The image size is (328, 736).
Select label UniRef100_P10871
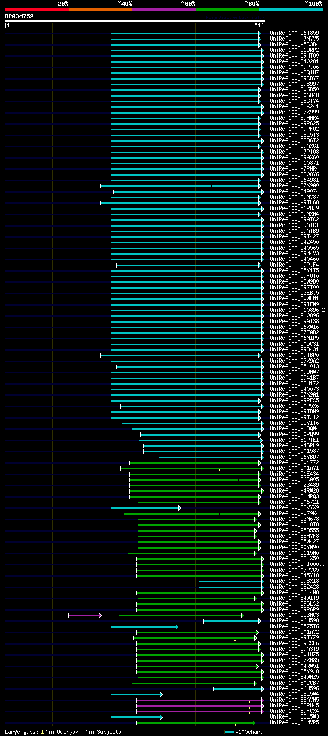[294, 163]
